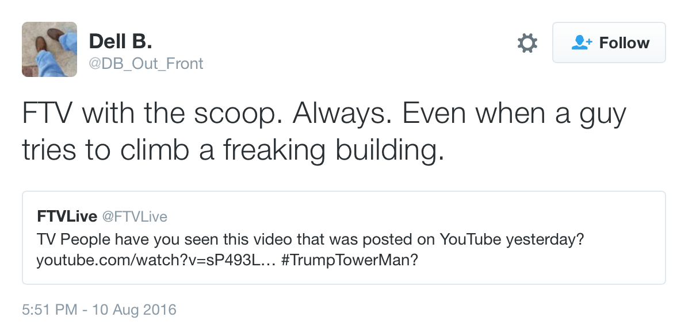This screenshot has height=325, width=696.
Task: Select the #TrumpTowerMan hashtag
Action: click(x=350, y=260)
